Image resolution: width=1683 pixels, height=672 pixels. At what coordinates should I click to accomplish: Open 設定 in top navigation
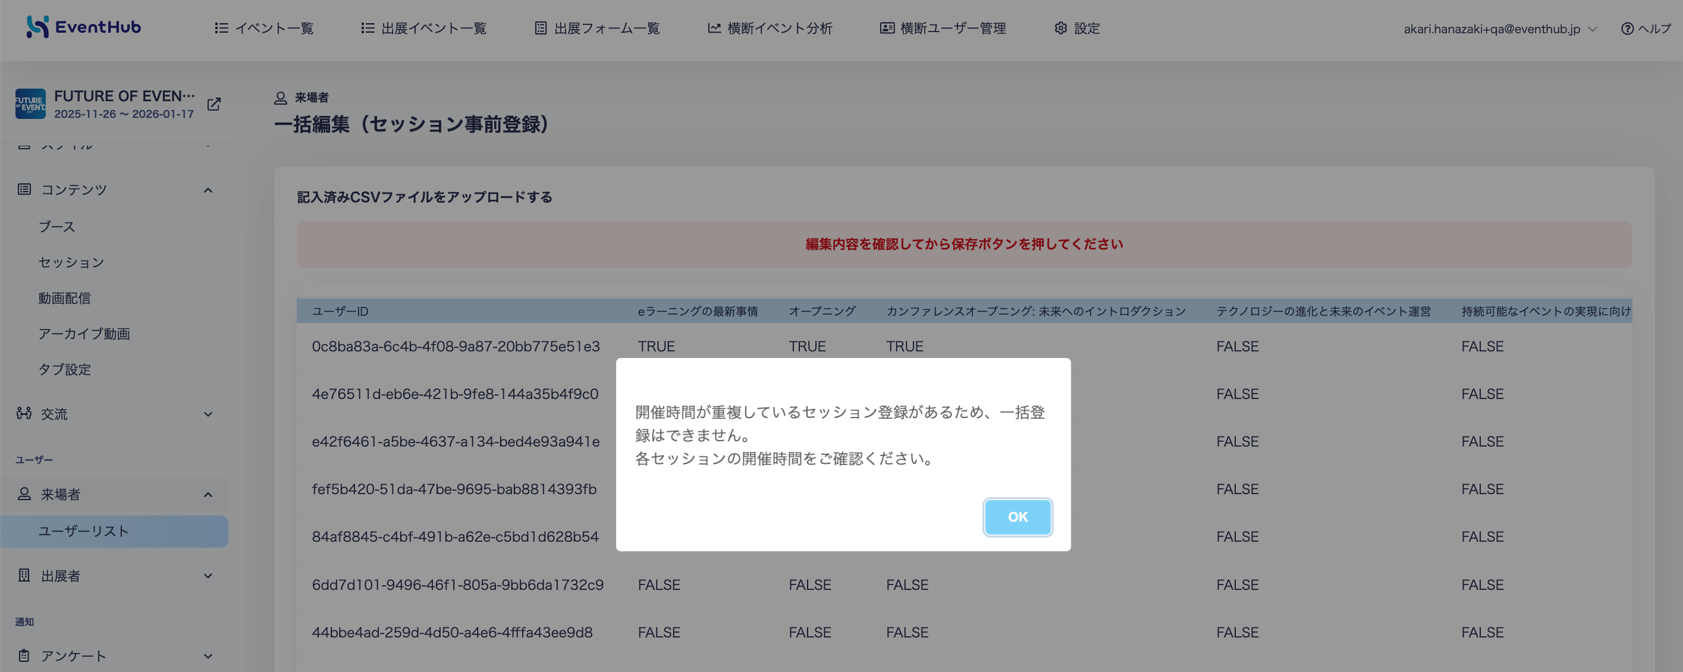(x=1076, y=28)
